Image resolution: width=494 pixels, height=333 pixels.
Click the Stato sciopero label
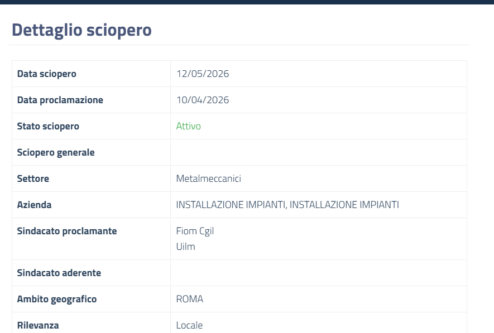click(48, 126)
